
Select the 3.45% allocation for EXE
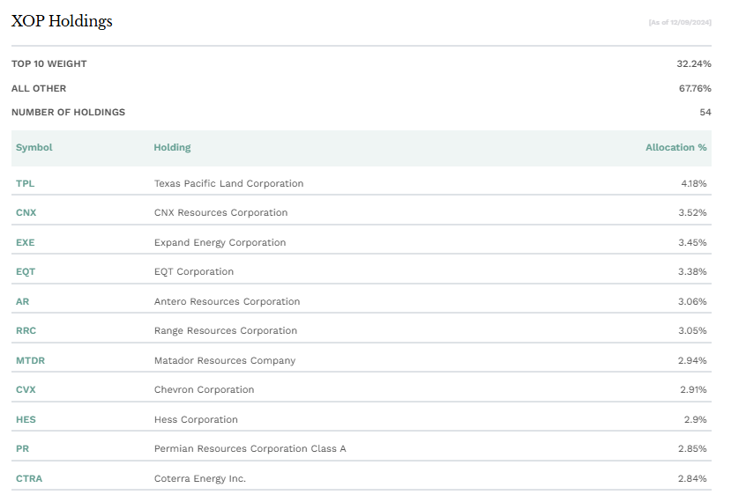click(x=692, y=242)
